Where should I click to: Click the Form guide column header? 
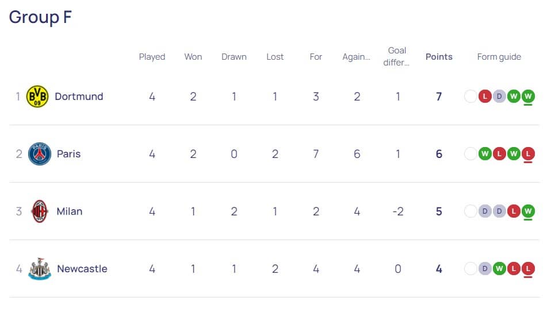pyautogui.click(x=499, y=57)
